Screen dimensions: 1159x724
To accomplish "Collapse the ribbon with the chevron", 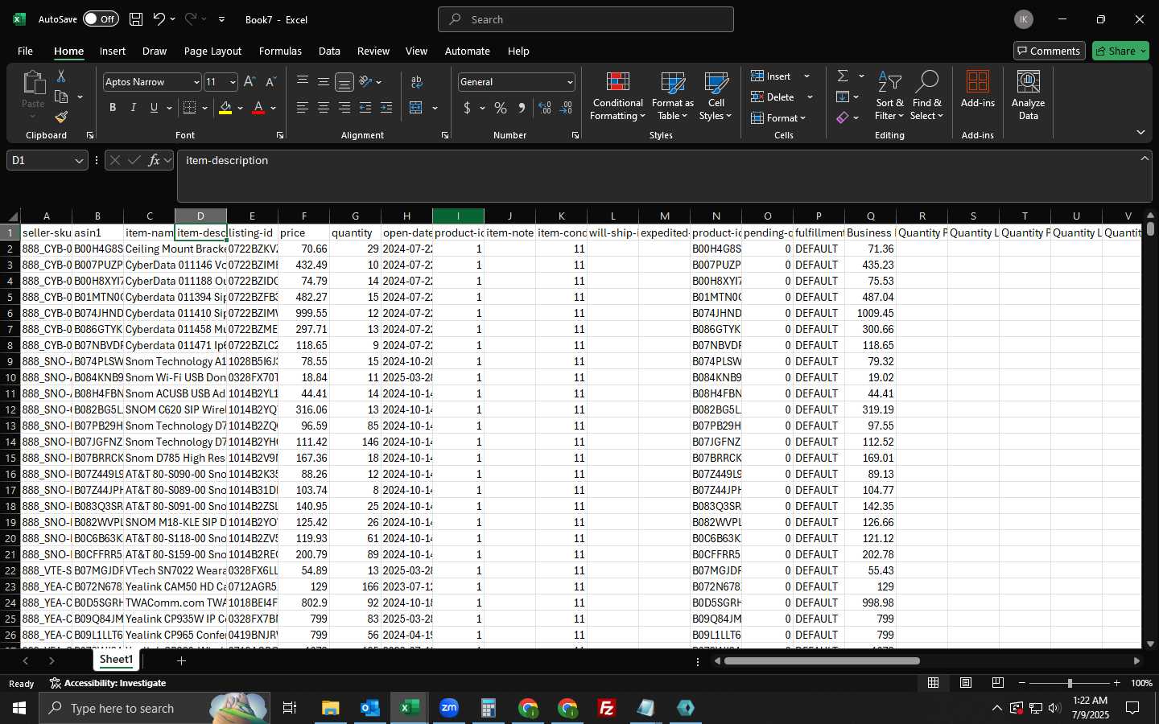I will [x=1140, y=132].
